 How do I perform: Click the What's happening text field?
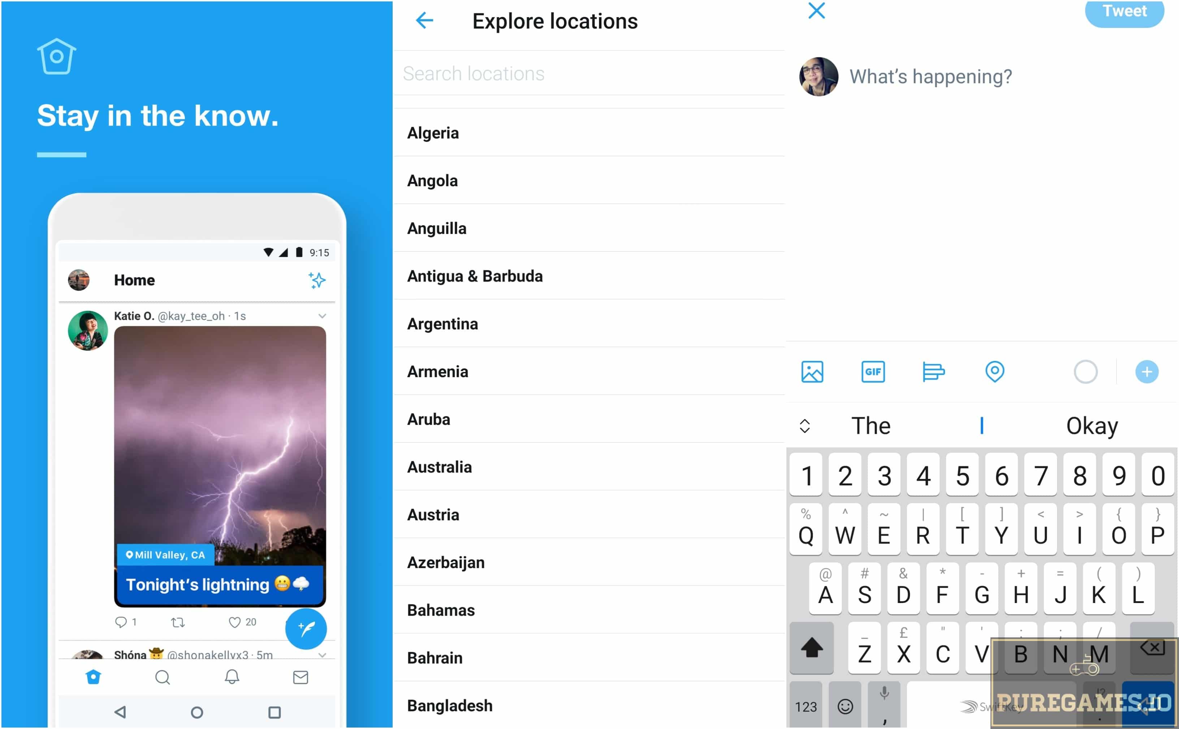point(930,76)
